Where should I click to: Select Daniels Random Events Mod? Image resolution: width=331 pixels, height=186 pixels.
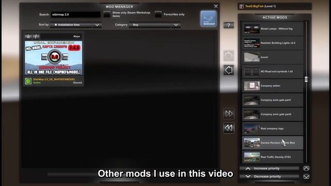click(273, 143)
